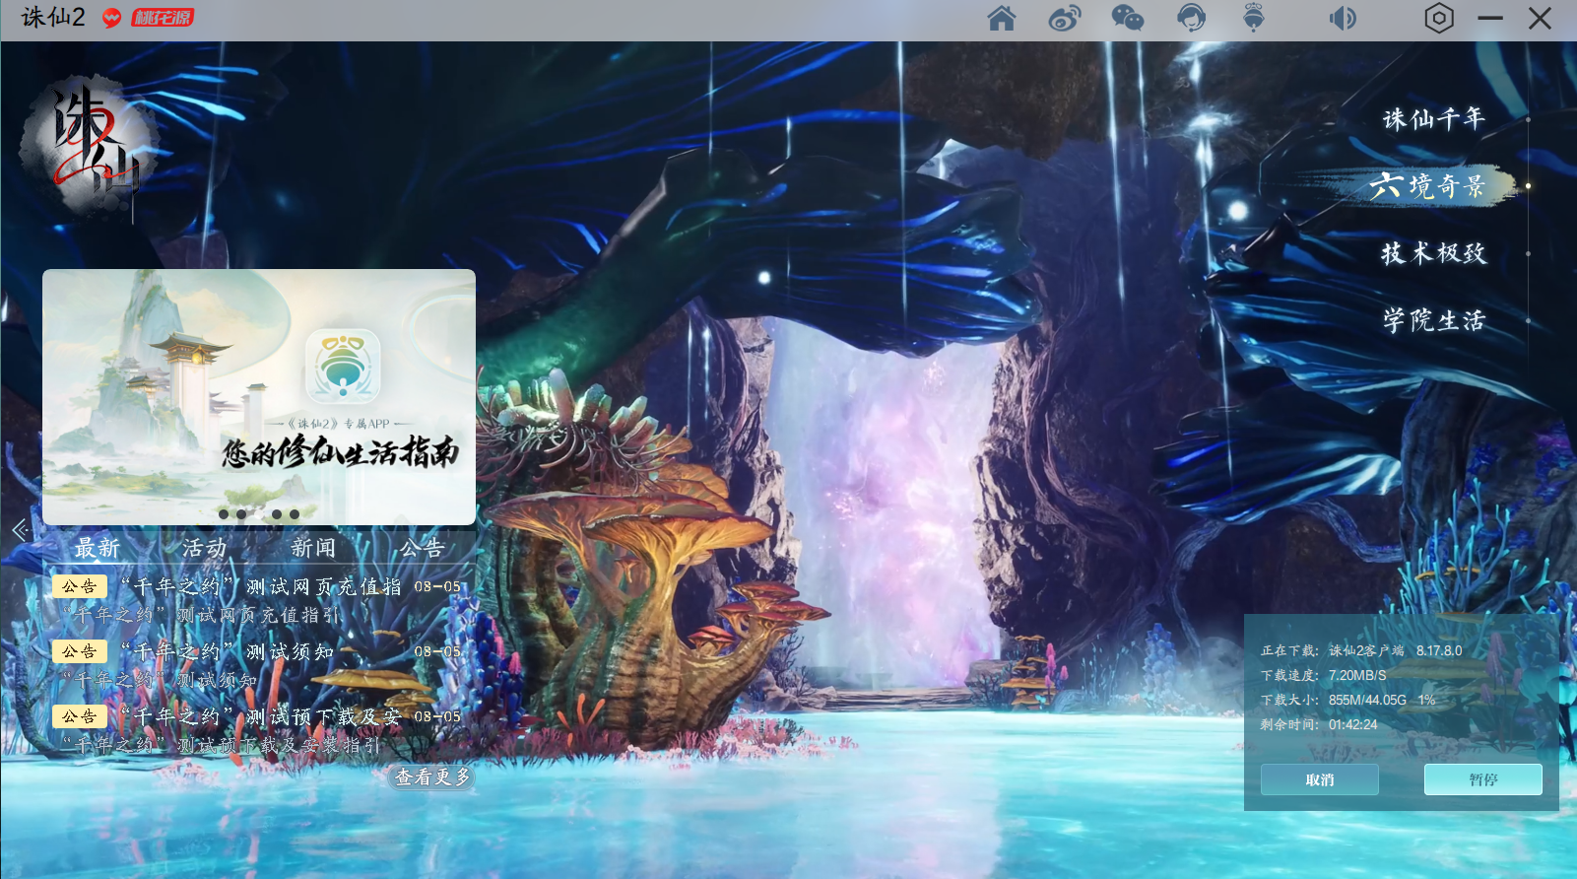Go to the 技术极致 section
Viewport: 1577px width, 879px height.
click(x=1433, y=253)
